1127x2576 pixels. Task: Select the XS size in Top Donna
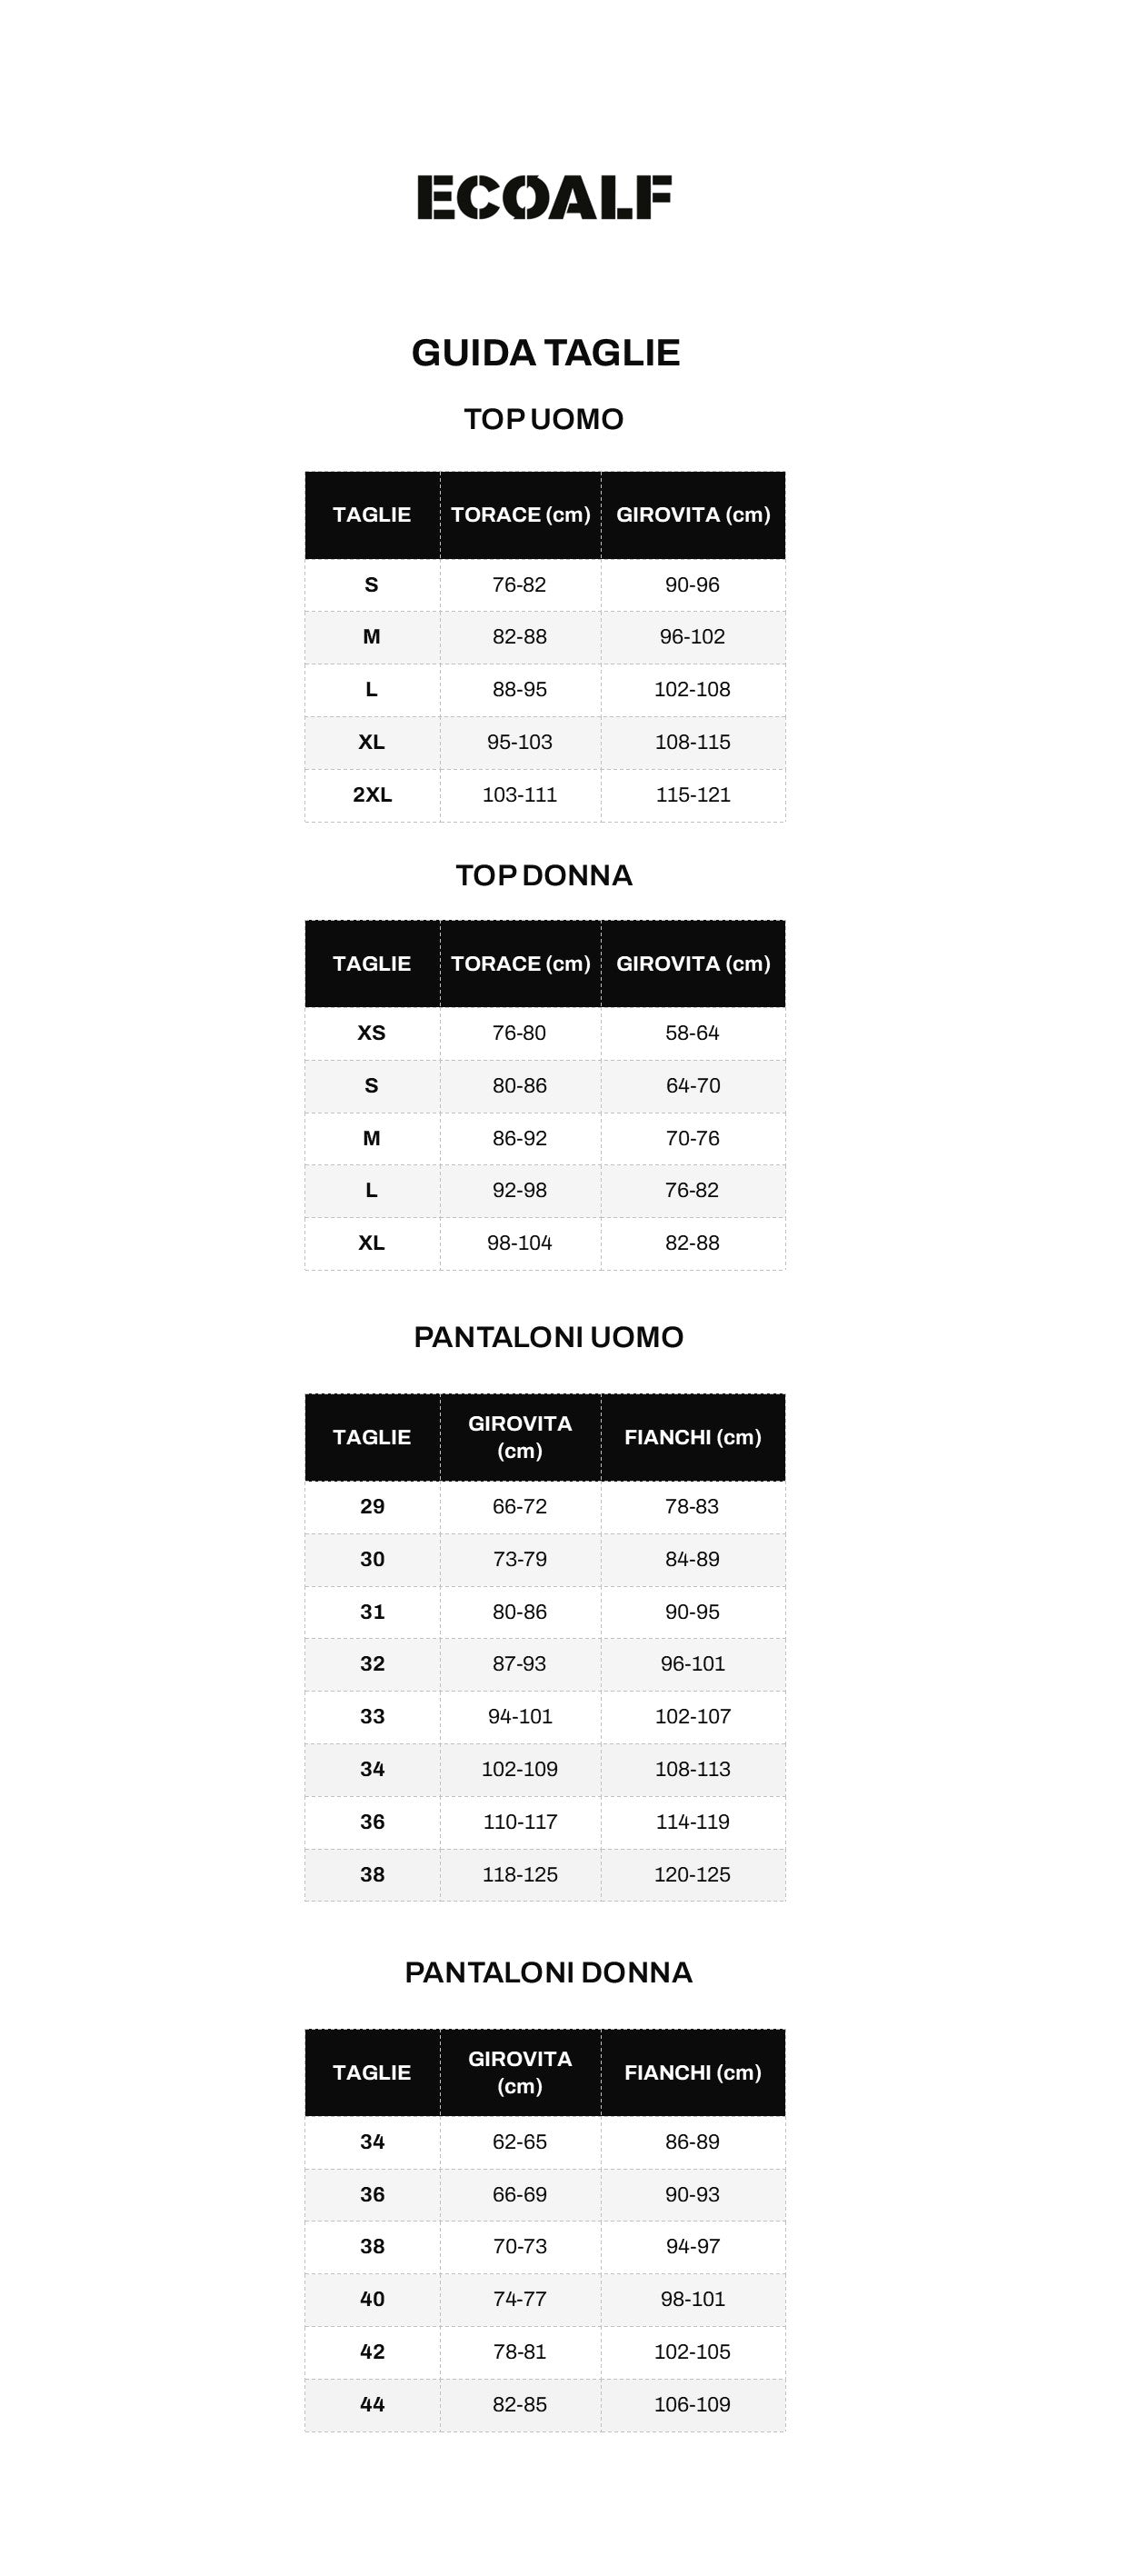click(372, 1033)
